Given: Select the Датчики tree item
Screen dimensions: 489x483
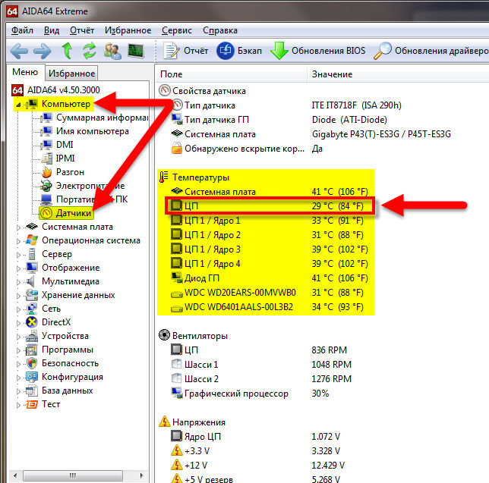Looking at the screenshot, I should (x=66, y=213).
